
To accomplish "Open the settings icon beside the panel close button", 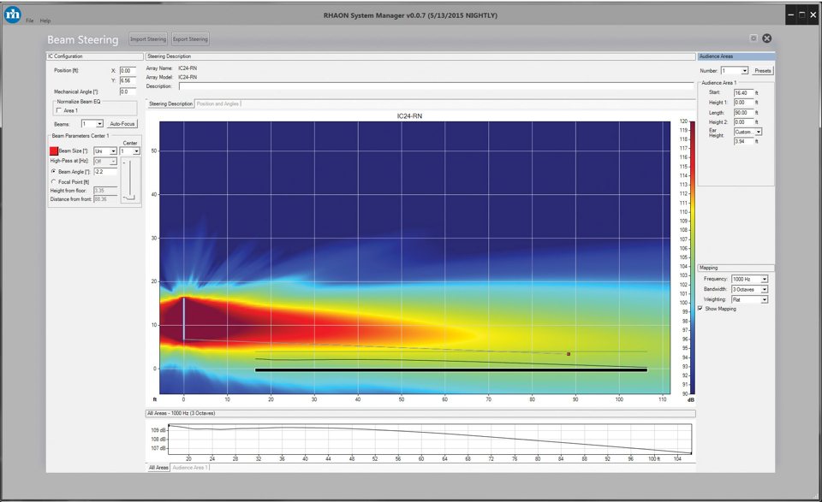I will (753, 38).
